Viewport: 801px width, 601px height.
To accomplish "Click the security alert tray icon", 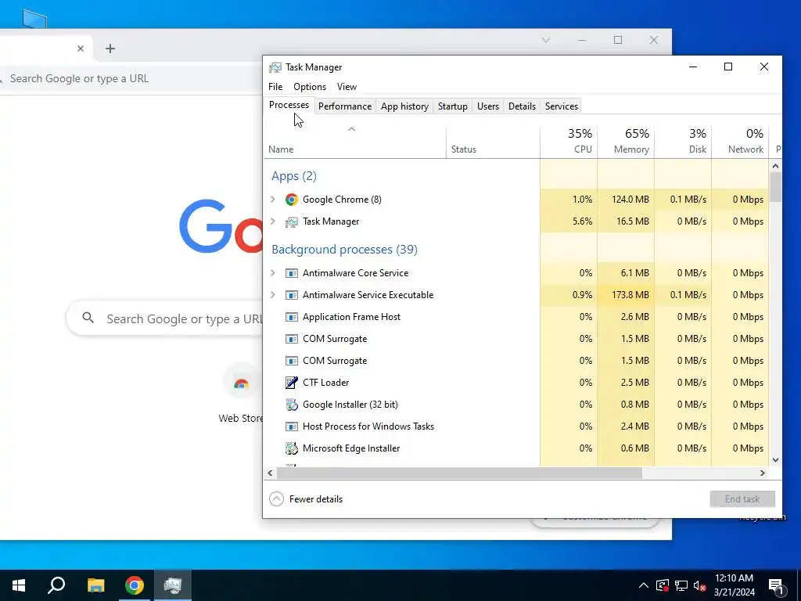I will coord(663,585).
